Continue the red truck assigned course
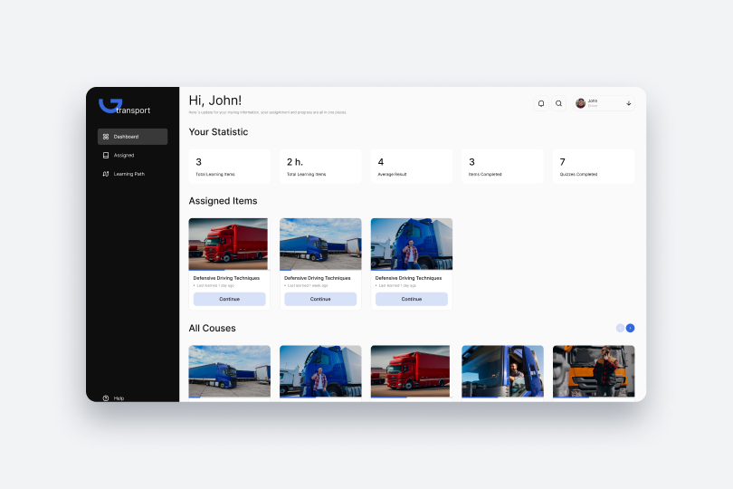Viewport: 733px width, 489px height. point(229,299)
